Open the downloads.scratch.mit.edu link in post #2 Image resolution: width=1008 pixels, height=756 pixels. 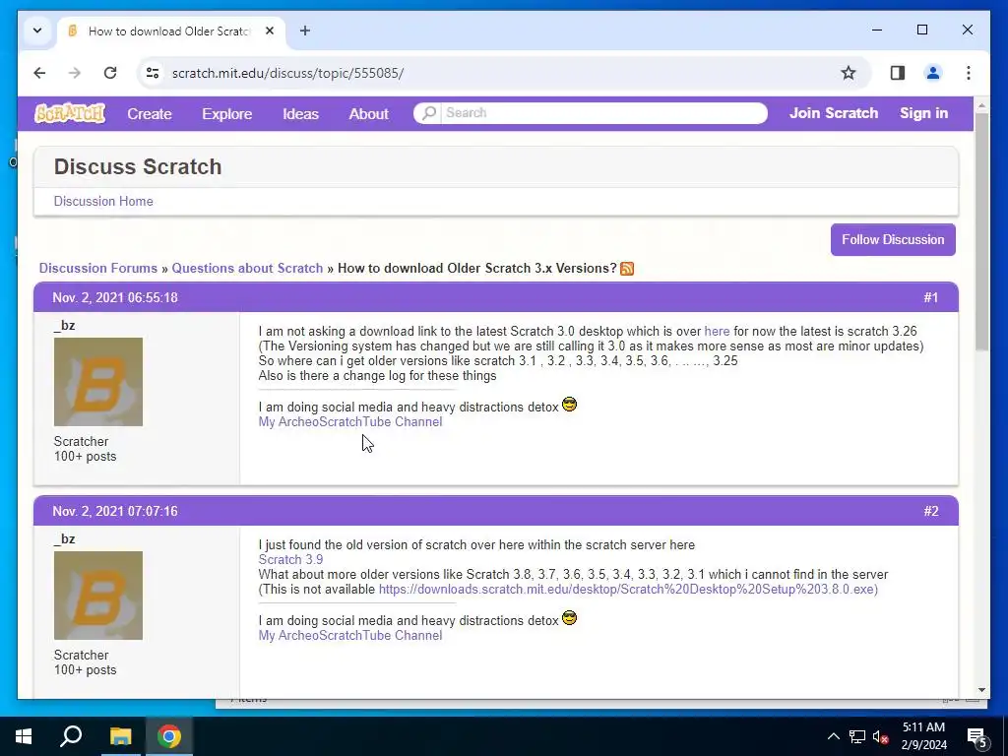coord(626,590)
